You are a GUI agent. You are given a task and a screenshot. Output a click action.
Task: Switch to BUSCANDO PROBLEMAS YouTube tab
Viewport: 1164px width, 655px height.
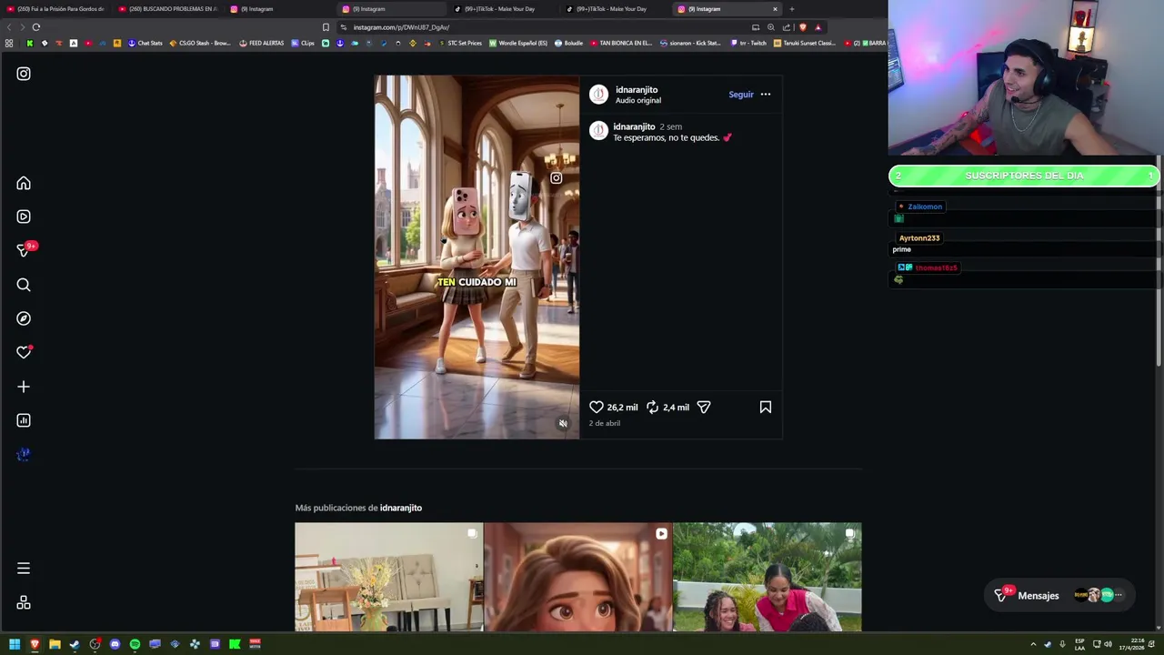click(168, 9)
